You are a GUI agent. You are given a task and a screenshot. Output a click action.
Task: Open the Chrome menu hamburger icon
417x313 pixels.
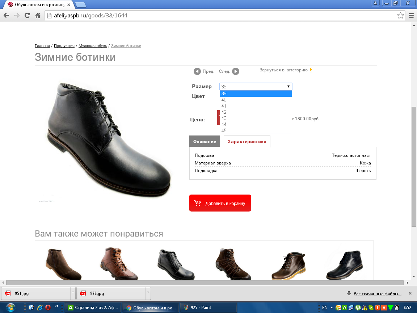[411, 16]
